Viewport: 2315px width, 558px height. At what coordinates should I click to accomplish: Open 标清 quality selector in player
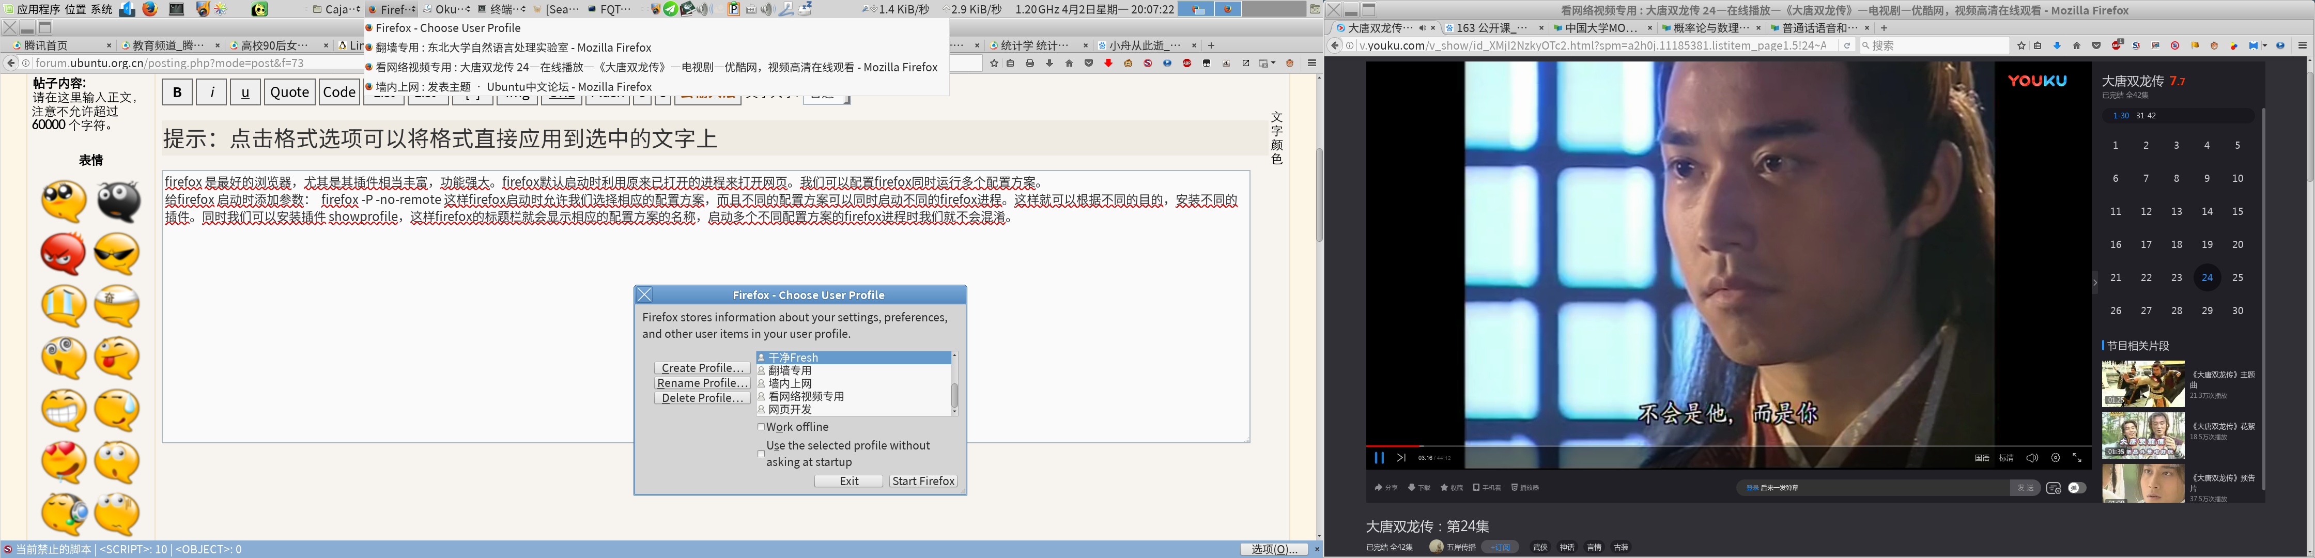coord(2007,458)
